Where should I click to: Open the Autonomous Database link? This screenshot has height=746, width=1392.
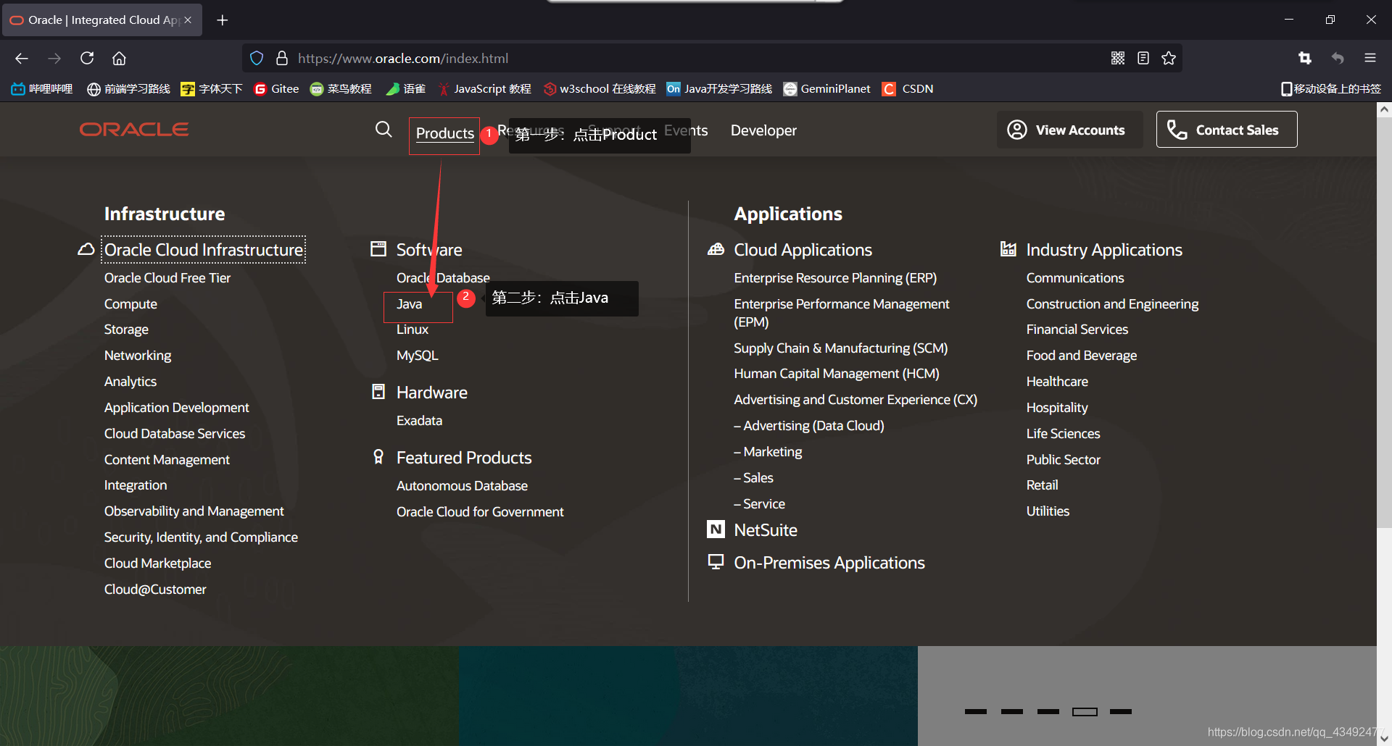pos(462,486)
